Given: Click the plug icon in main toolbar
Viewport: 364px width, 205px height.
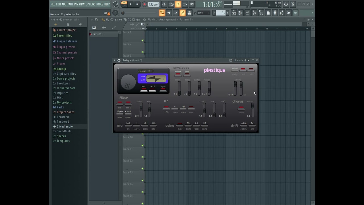Looking at the screenshot, I should pos(275,13).
